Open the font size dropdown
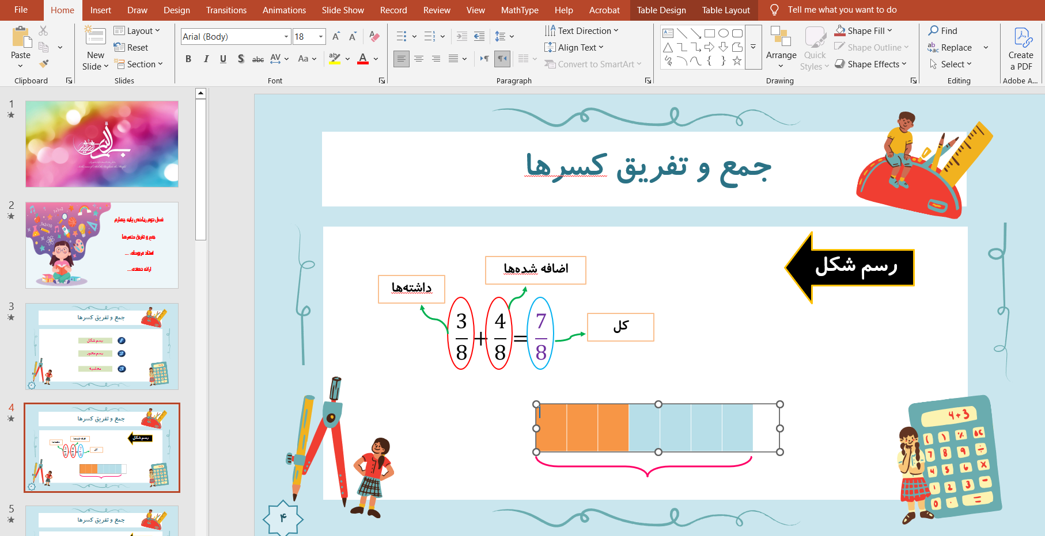 [321, 37]
